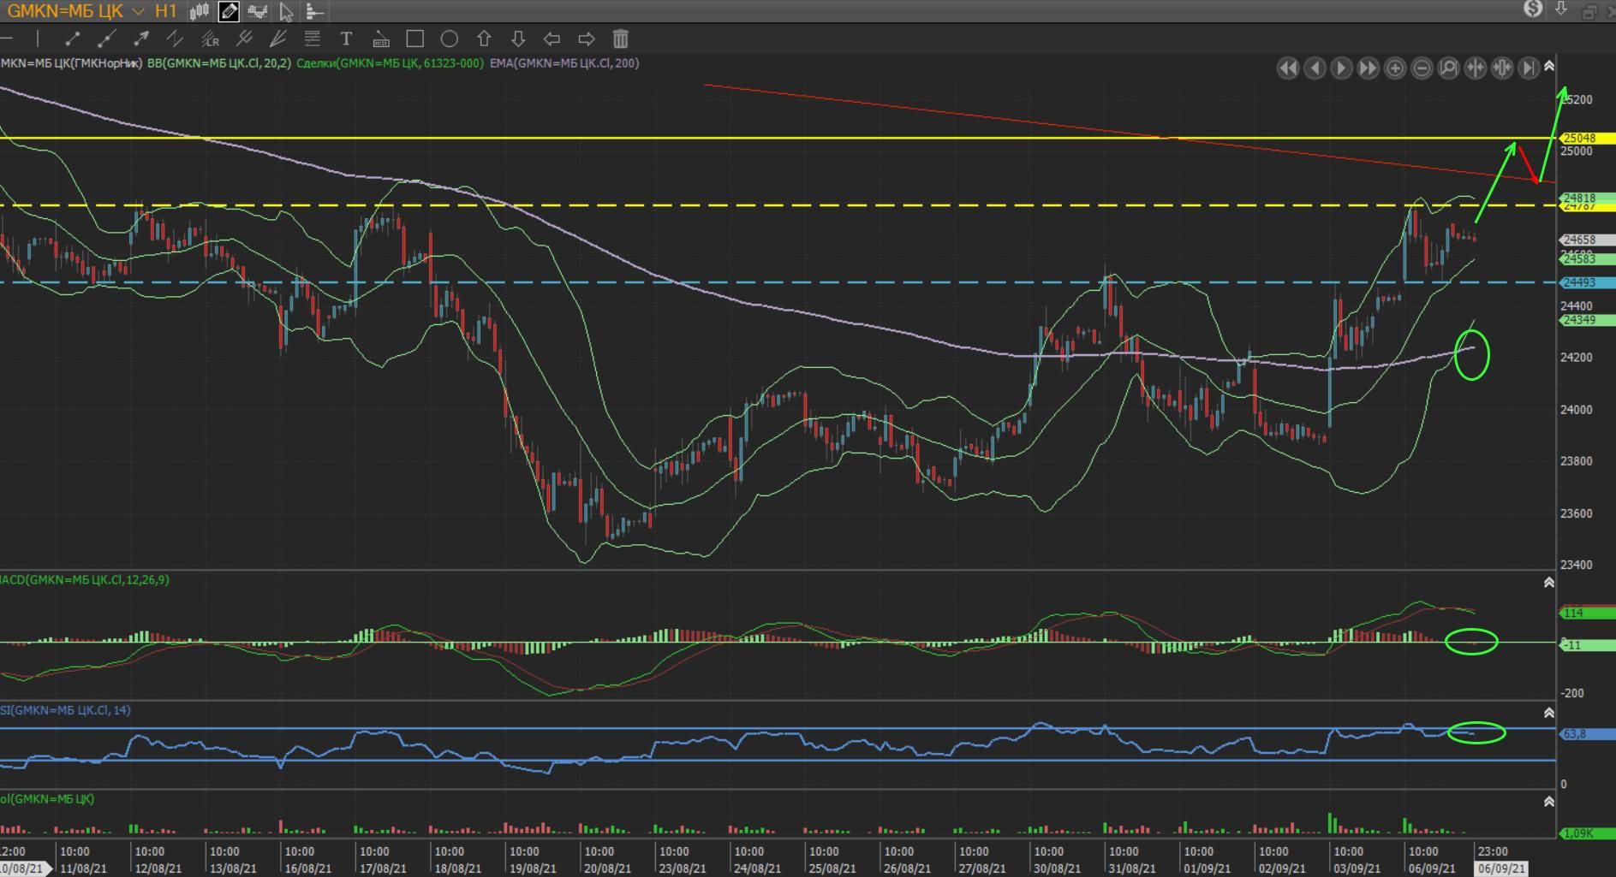This screenshot has width=1616, height=877.
Task: Insert a left arrow marker
Action: (552, 39)
